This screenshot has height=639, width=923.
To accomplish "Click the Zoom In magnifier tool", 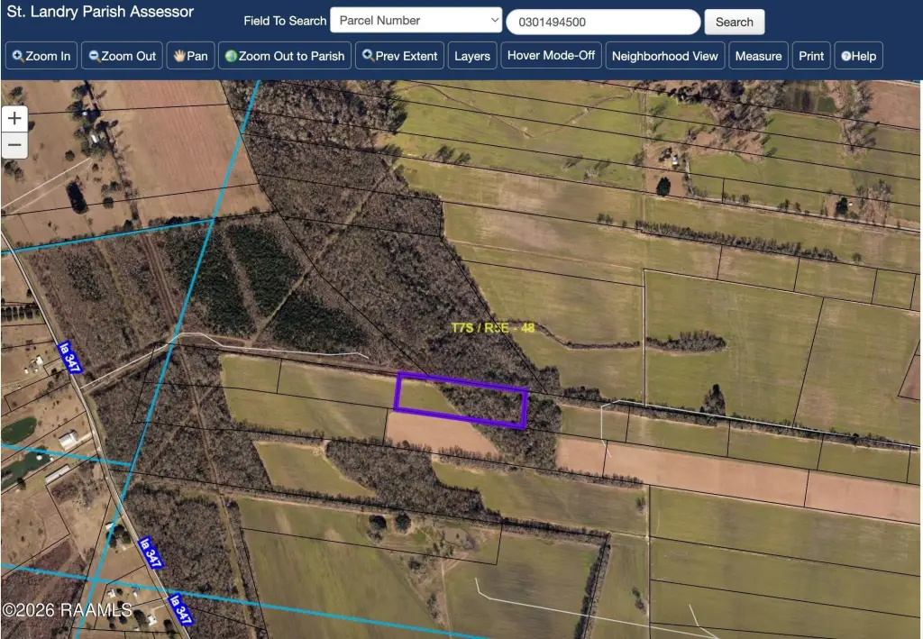I will (x=41, y=56).
